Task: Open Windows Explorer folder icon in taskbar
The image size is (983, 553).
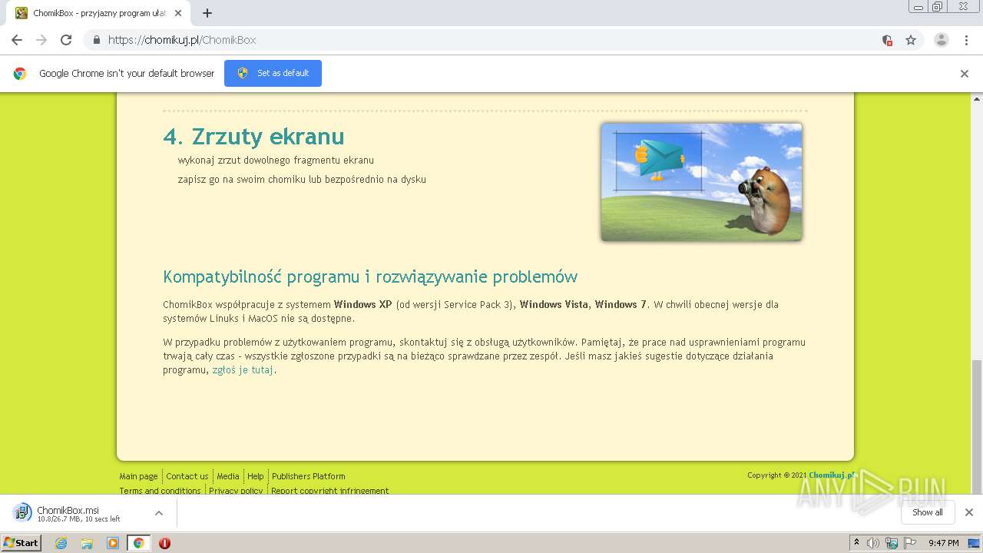Action: [x=87, y=543]
